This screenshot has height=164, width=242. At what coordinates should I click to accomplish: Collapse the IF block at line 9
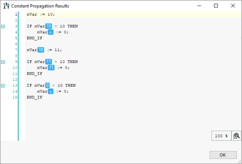tap(3, 62)
